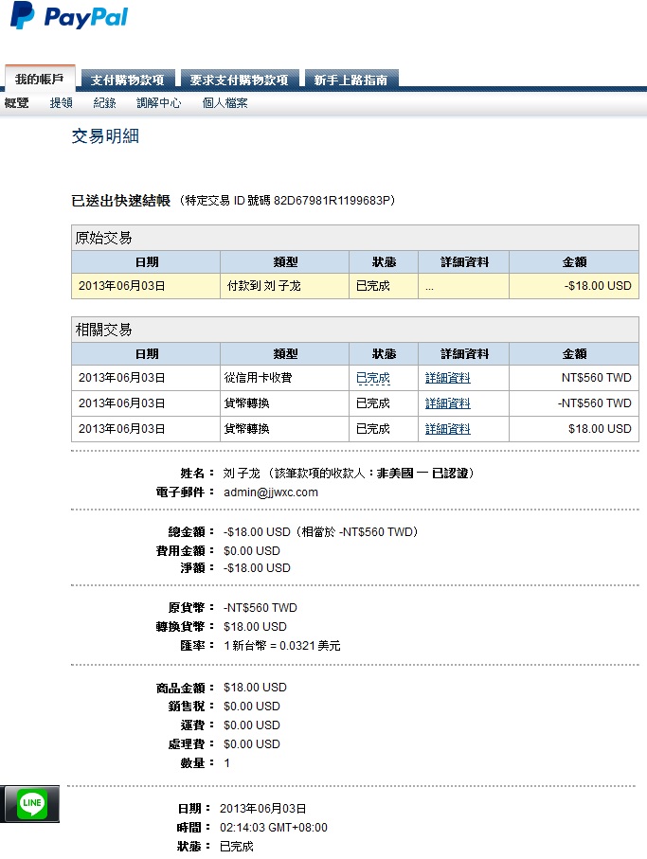647x859 pixels.
Task: Click -$18.00 USD in original transaction row
Action: point(598,286)
